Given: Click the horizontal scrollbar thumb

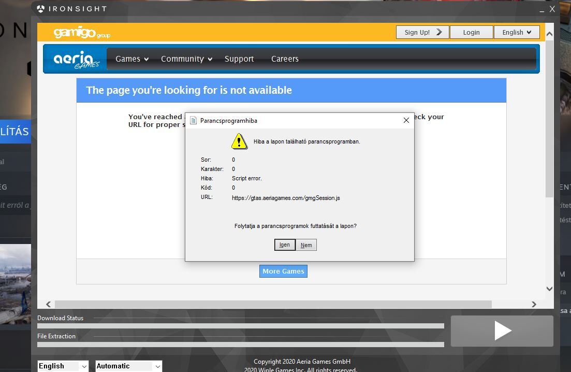Looking at the screenshot, I should [273, 304].
